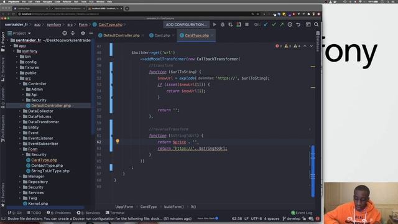The height and width of the screenshot is (224, 398).
Task: Locate the opened file in Project tree
Action: (x=65, y=33)
